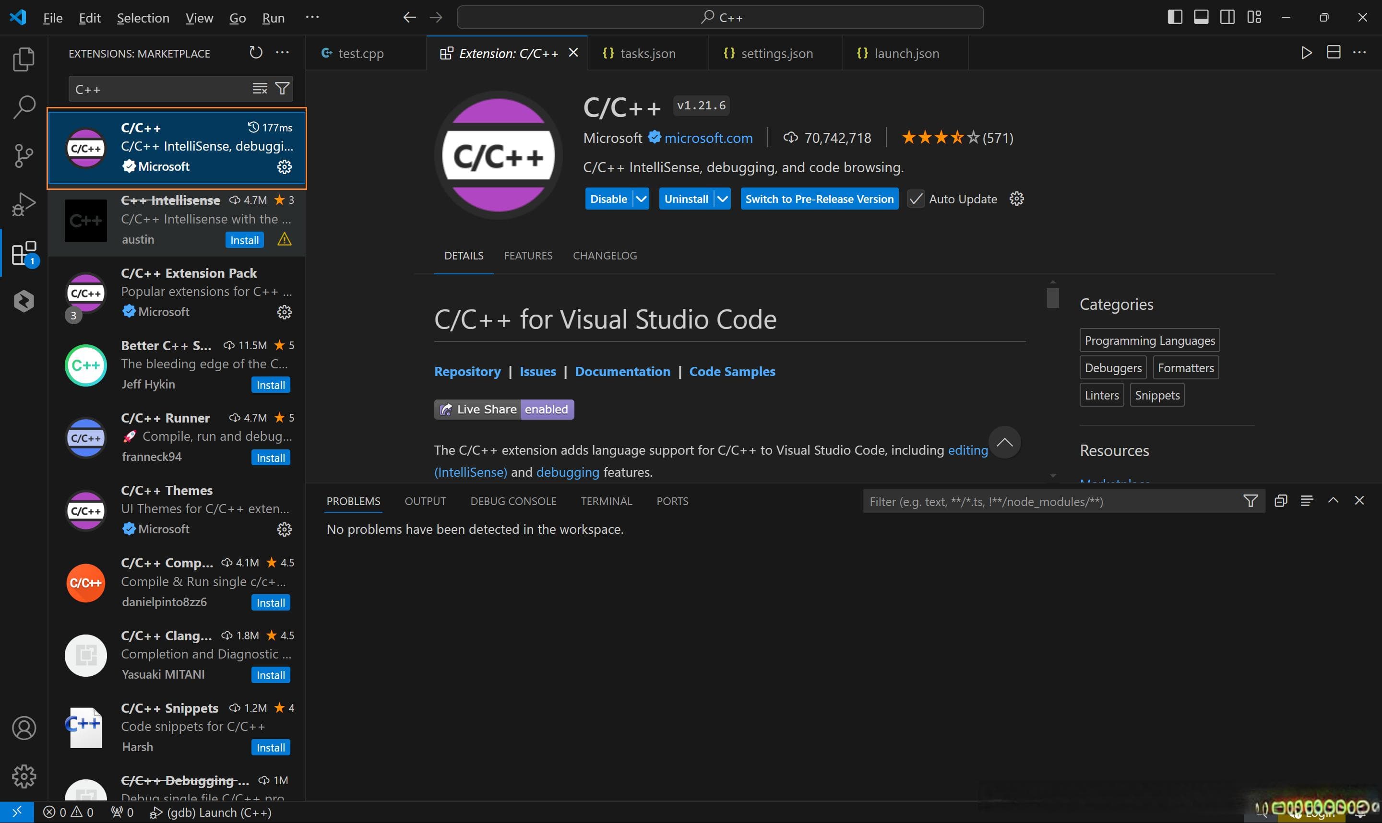Open the Accounts icon in activity bar

24,728
